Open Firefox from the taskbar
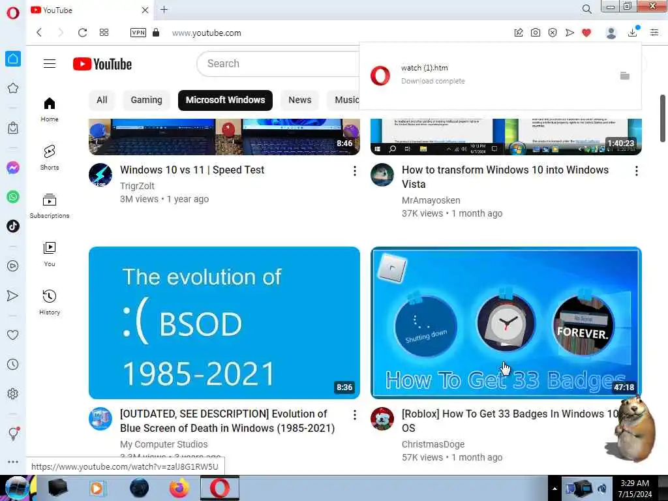 coord(179,488)
